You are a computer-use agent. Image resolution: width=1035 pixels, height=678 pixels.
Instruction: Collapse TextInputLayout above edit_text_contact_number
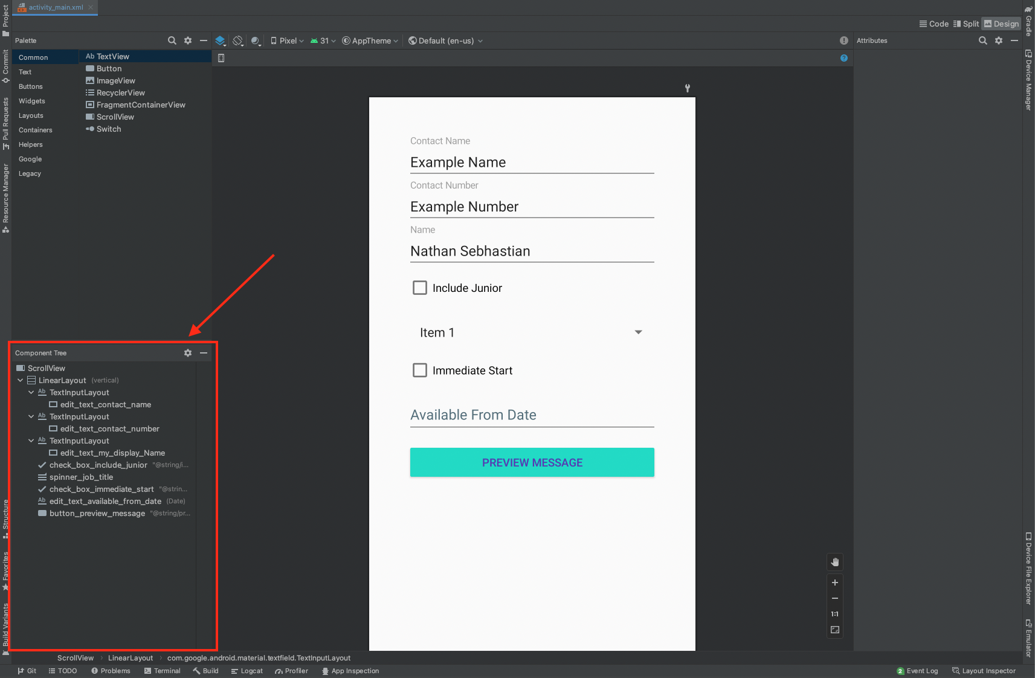click(x=31, y=416)
